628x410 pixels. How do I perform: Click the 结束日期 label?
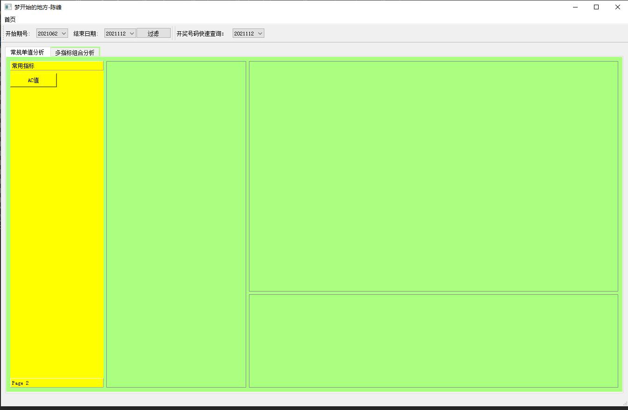point(86,34)
